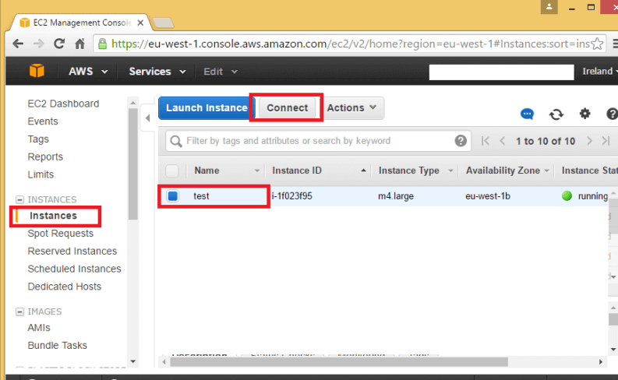Go to previous page of results
This screenshot has height=380, width=618.
[x=503, y=141]
